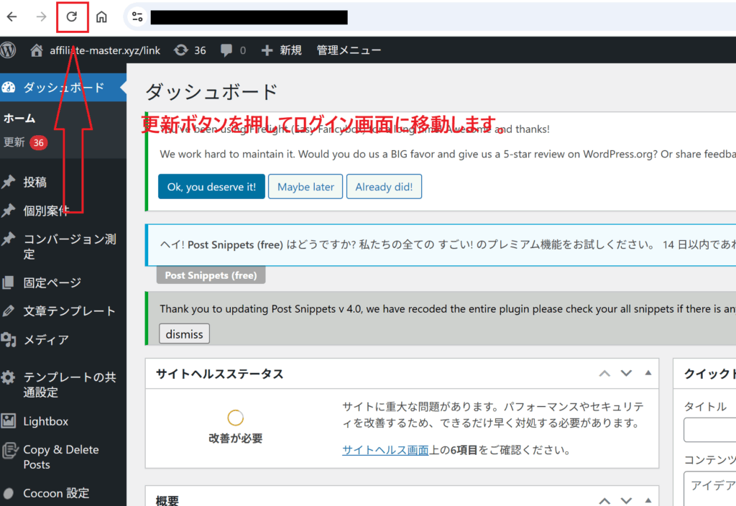
Task: Open the 新規 menu in admin bar
Action: point(290,50)
